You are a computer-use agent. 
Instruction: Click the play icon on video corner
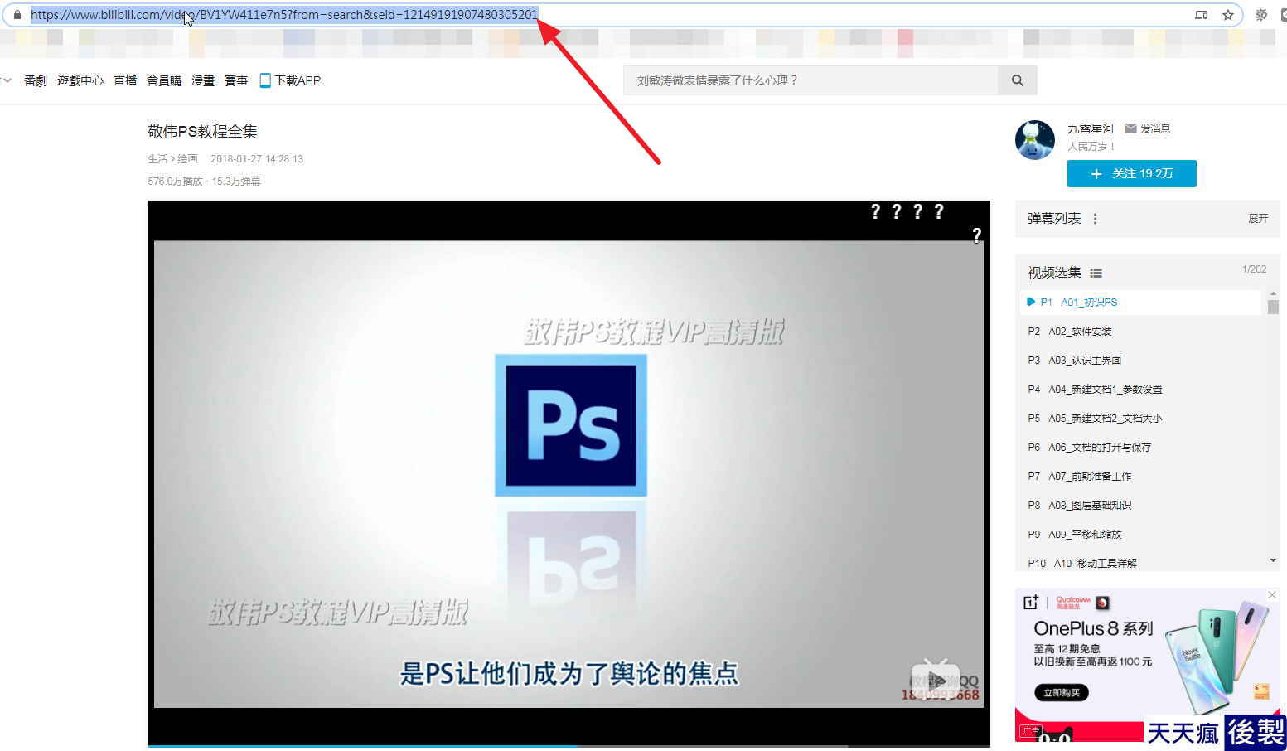click(x=935, y=681)
